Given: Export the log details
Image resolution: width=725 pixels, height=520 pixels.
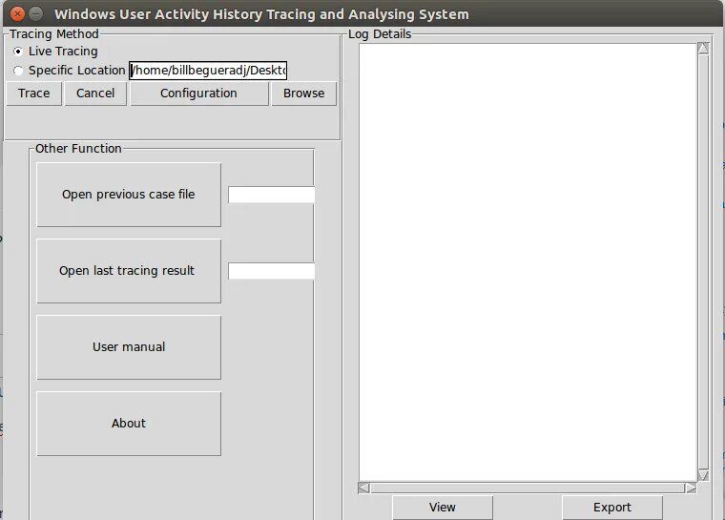Looking at the screenshot, I should [x=612, y=508].
